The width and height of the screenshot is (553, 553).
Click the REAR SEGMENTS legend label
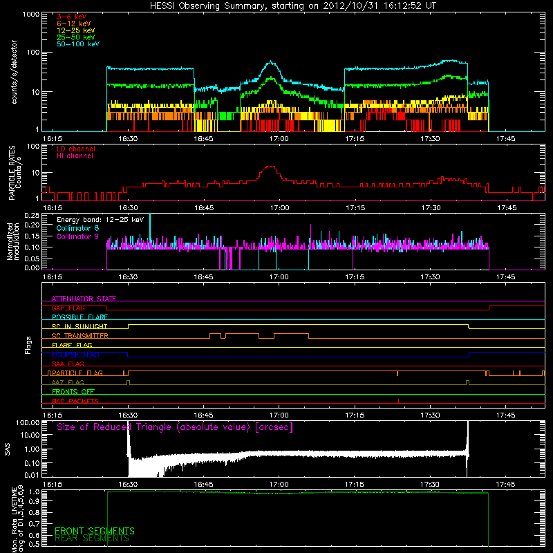pos(92,538)
